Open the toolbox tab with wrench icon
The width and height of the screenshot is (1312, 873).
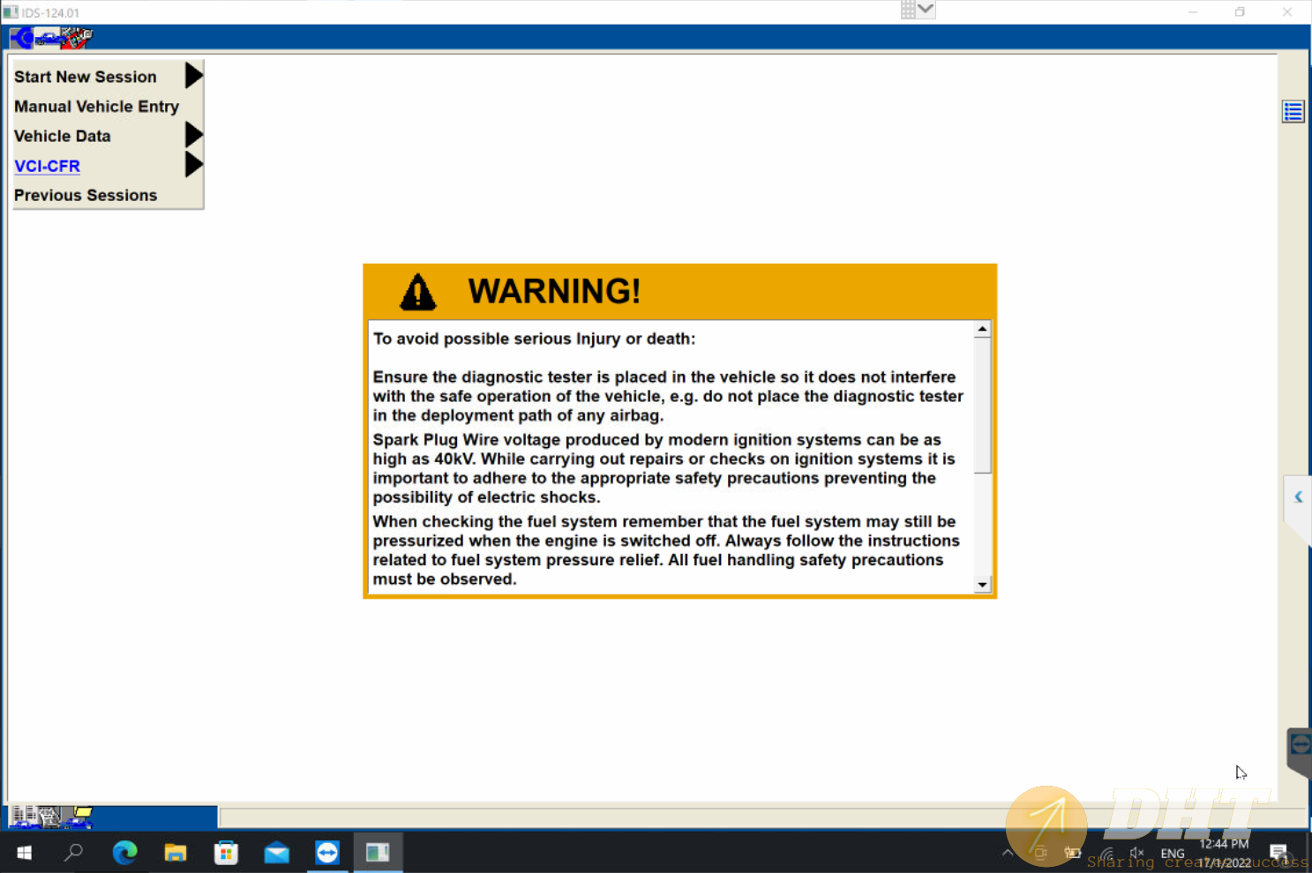[x=77, y=38]
